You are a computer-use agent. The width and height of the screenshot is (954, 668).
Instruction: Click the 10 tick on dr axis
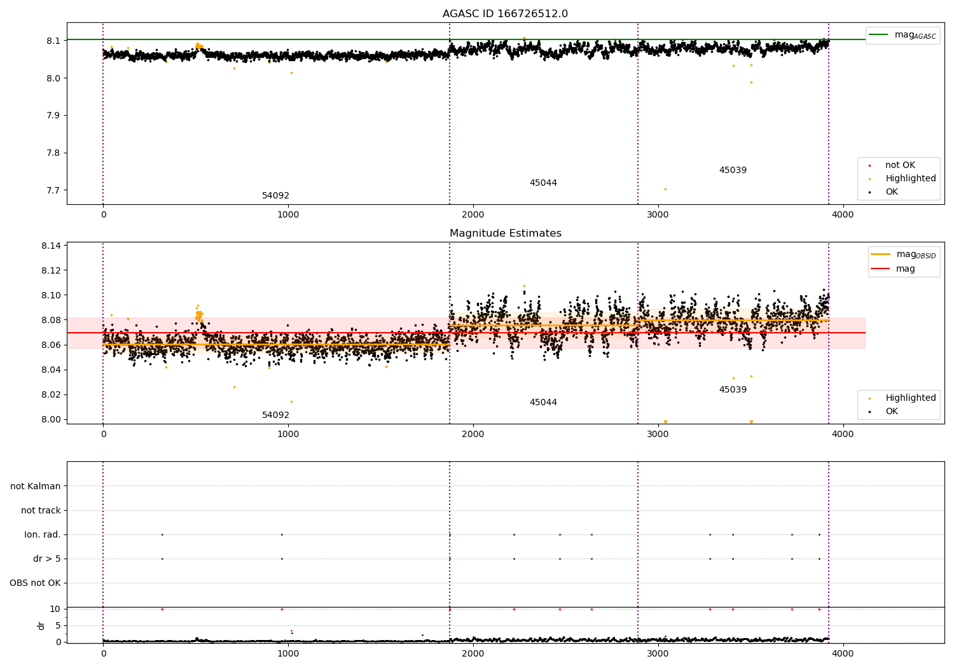(55, 609)
